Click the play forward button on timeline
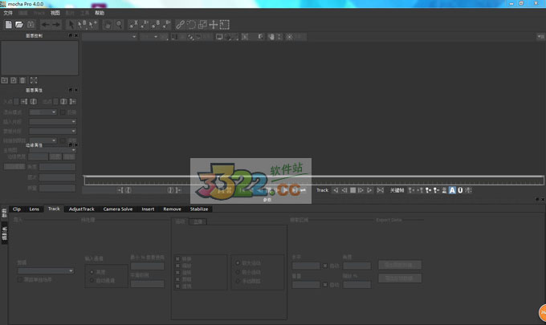The height and width of the screenshot is (325, 546). point(361,190)
